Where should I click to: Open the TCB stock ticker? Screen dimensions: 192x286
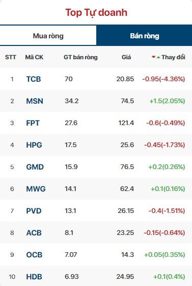coord(34,79)
